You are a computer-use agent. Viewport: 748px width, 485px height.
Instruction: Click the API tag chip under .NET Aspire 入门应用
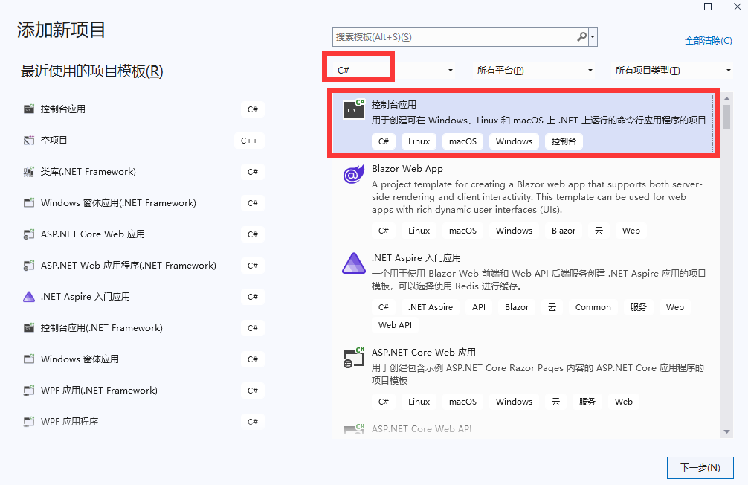479,307
